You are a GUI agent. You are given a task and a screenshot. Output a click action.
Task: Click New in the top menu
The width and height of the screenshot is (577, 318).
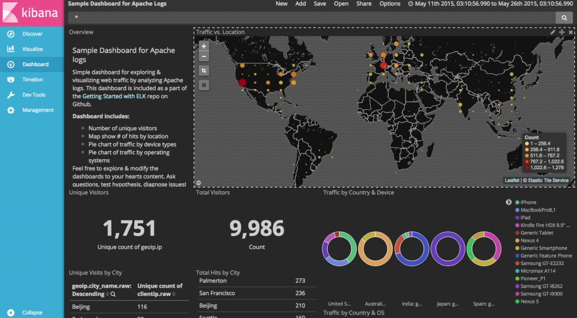[282, 4]
